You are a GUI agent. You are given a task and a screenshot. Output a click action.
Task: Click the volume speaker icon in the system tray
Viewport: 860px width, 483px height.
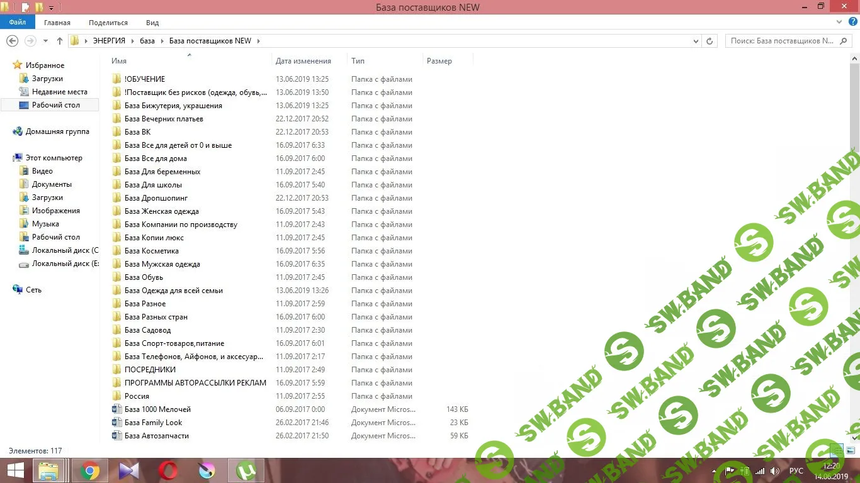(x=775, y=471)
